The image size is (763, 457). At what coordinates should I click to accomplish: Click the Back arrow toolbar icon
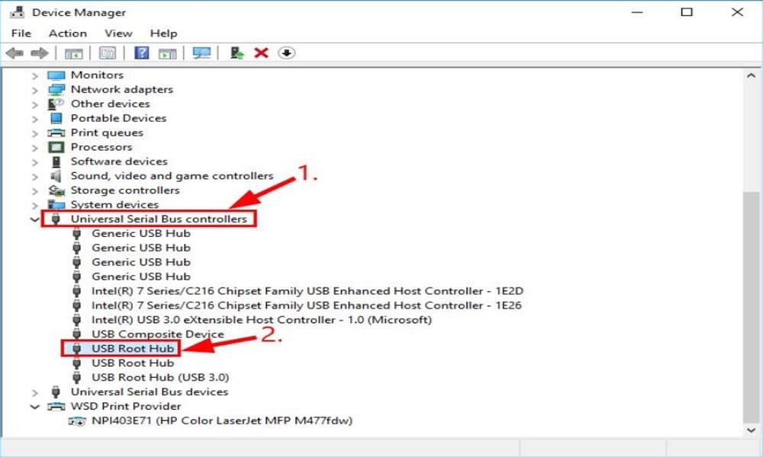[x=14, y=53]
